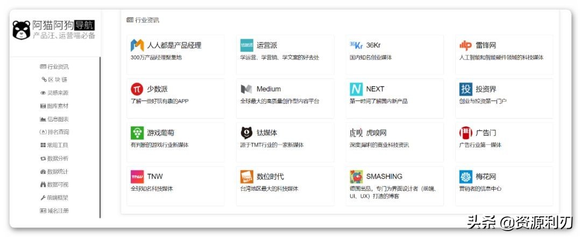Click the 运营派 teal logo icon
Image resolution: width=581 pixels, height=237 pixels.
[x=246, y=45]
